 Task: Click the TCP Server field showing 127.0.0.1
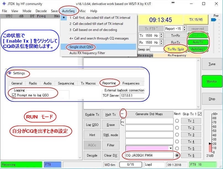coord(132,96)
